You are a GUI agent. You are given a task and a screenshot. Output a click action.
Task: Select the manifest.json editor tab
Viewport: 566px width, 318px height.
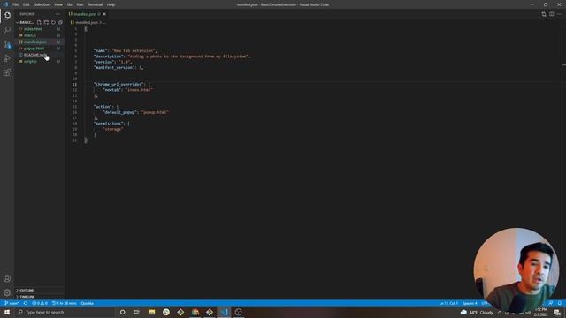pyautogui.click(x=87, y=14)
